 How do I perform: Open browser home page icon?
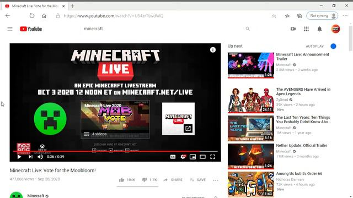[44, 16]
